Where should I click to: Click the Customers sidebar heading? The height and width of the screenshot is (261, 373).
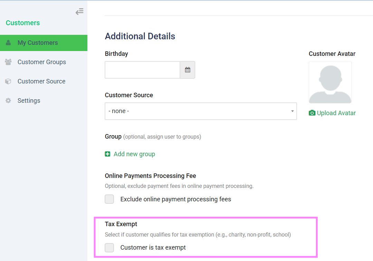(x=23, y=23)
